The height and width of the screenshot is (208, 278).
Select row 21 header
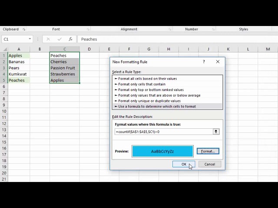pyautogui.click(x=4, y=179)
